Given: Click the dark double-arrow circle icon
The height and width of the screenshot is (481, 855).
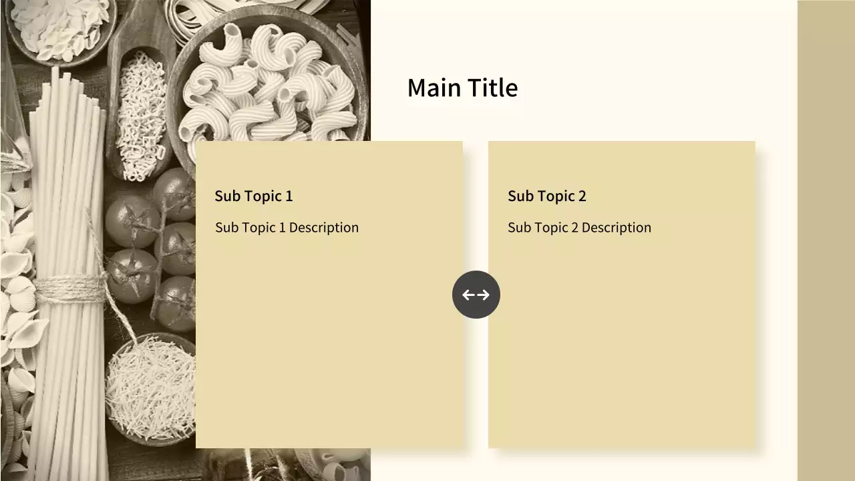Looking at the screenshot, I should (x=476, y=295).
